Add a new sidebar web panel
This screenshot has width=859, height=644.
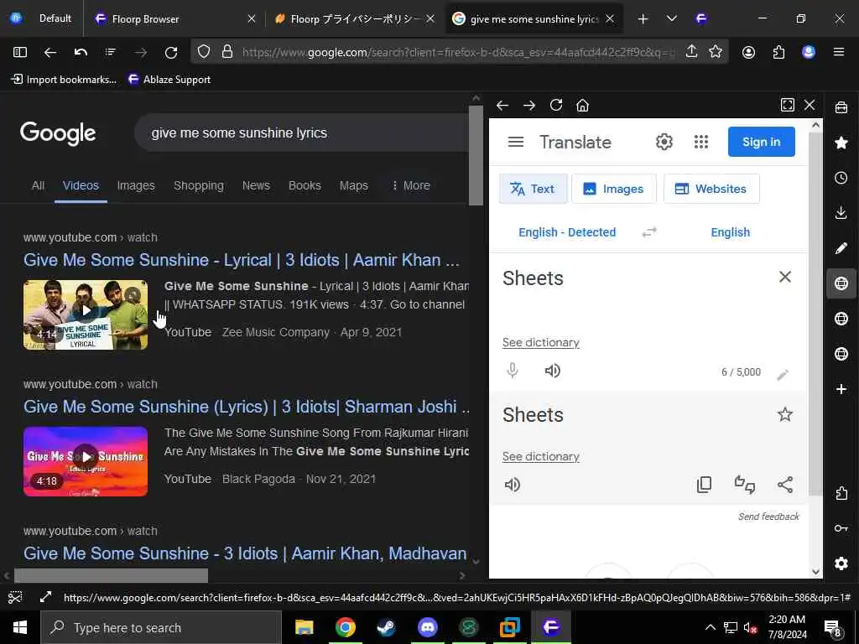coord(841,389)
